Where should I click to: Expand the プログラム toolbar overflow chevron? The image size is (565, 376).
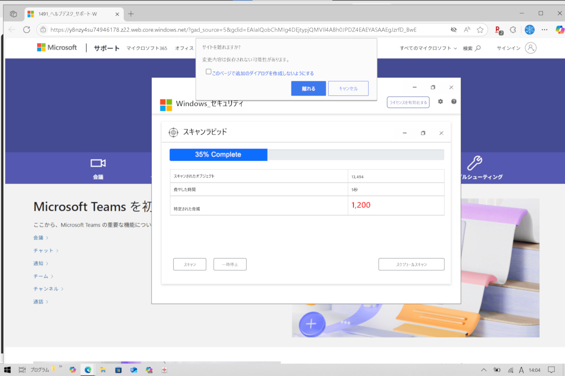[x=60, y=366]
